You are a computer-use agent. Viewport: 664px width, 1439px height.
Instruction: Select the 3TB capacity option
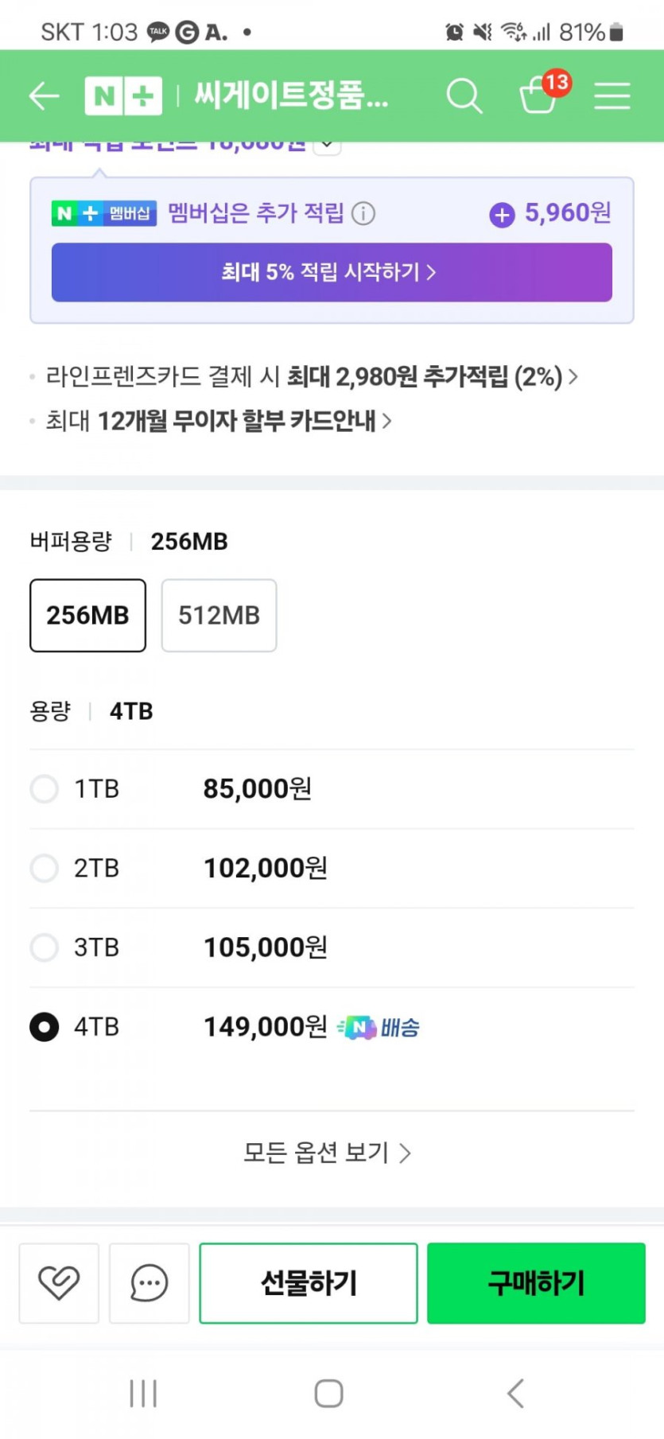coord(45,947)
